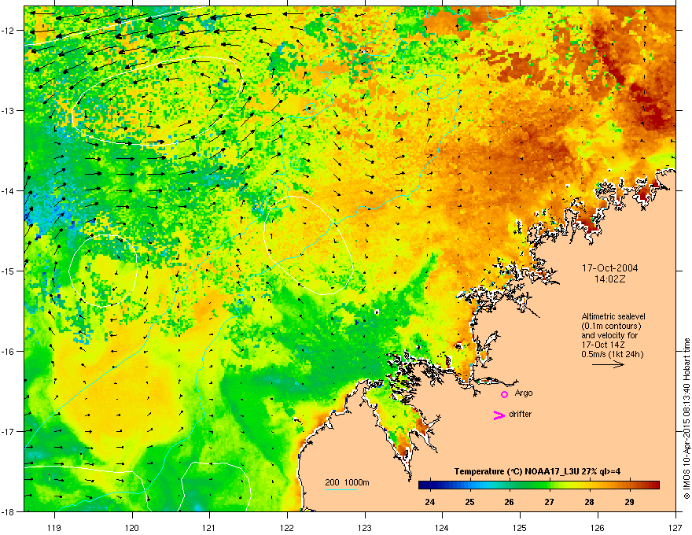Click latitude axis label -17
The width and height of the screenshot is (692, 535).
9,431
